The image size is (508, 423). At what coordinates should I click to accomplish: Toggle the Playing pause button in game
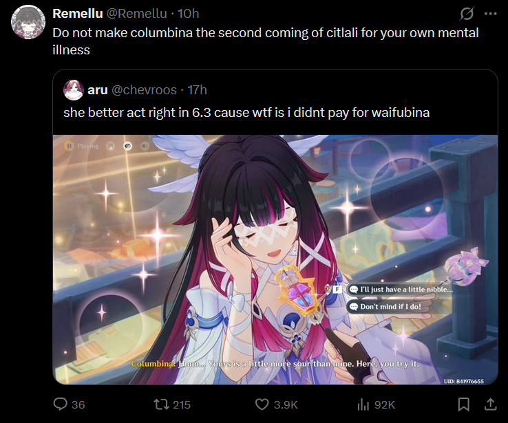pos(69,146)
